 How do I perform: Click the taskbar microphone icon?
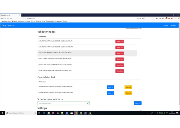[x=35, y=113]
